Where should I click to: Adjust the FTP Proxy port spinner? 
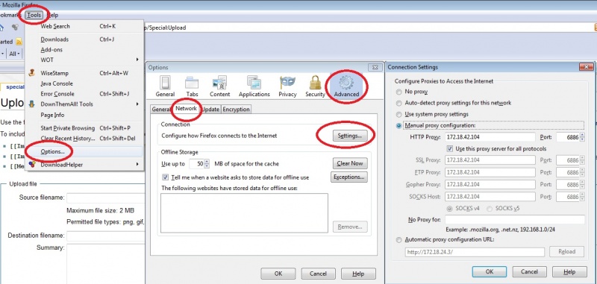[582, 172]
